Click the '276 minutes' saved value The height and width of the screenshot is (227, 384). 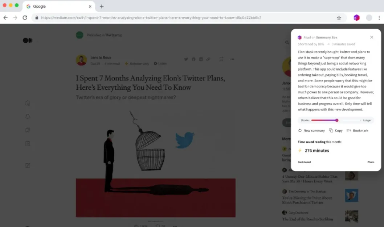316,151
